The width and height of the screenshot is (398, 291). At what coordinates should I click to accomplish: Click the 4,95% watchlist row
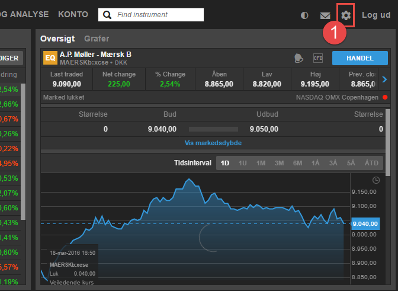pyautogui.click(x=10, y=163)
